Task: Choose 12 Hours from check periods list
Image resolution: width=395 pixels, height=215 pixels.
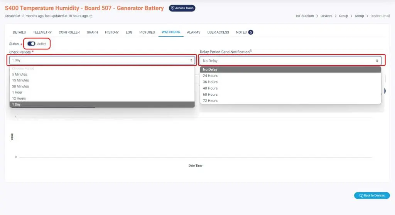Action: (19, 98)
